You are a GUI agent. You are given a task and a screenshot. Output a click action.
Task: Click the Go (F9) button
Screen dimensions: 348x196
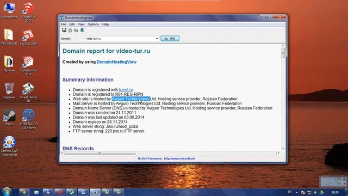click(170, 39)
